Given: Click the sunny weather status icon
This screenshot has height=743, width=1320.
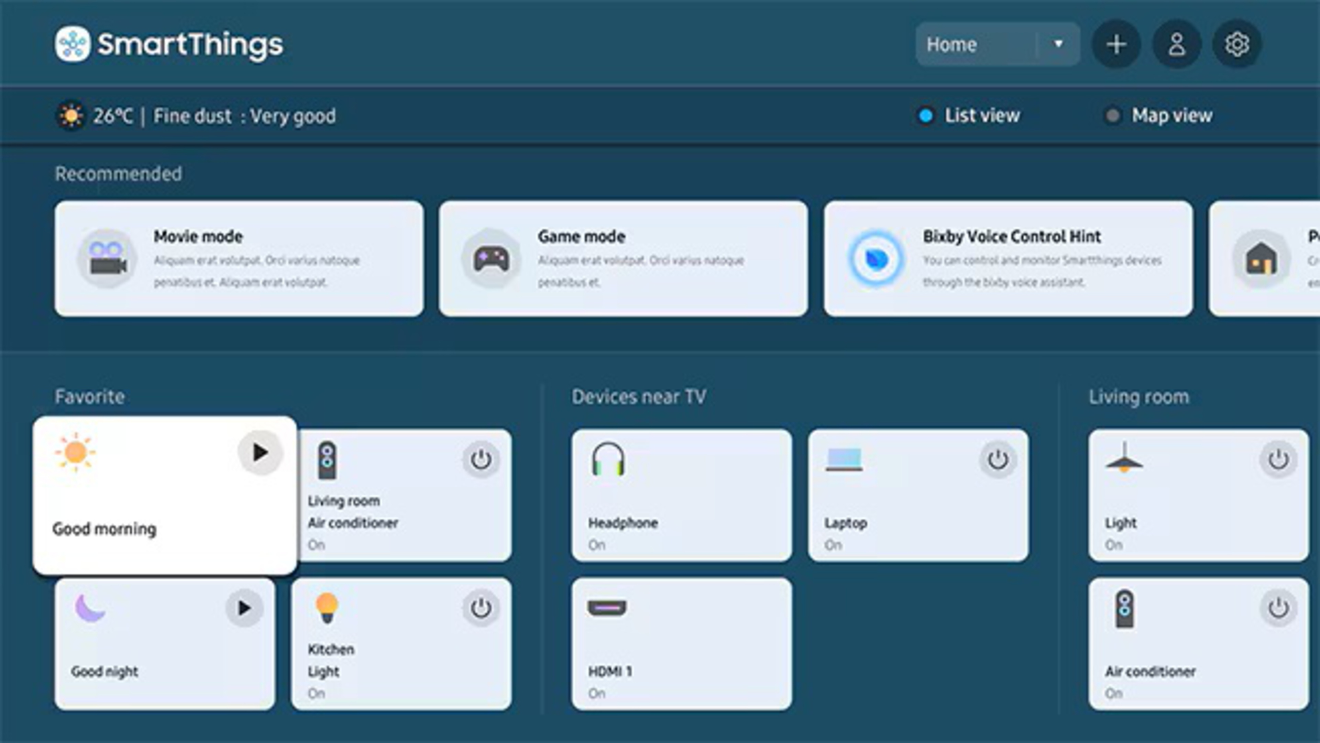Looking at the screenshot, I should coord(71,116).
